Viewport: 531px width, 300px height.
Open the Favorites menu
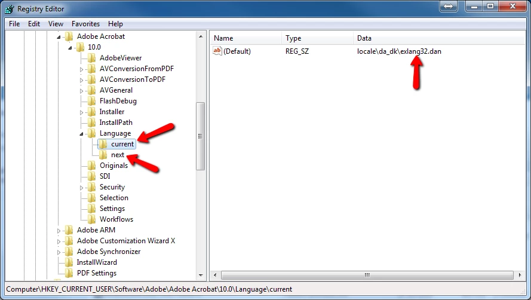(x=85, y=24)
